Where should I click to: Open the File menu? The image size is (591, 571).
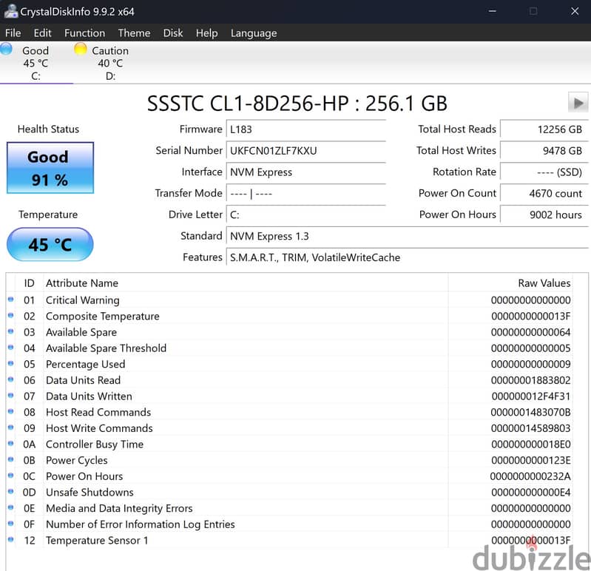pos(13,33)
